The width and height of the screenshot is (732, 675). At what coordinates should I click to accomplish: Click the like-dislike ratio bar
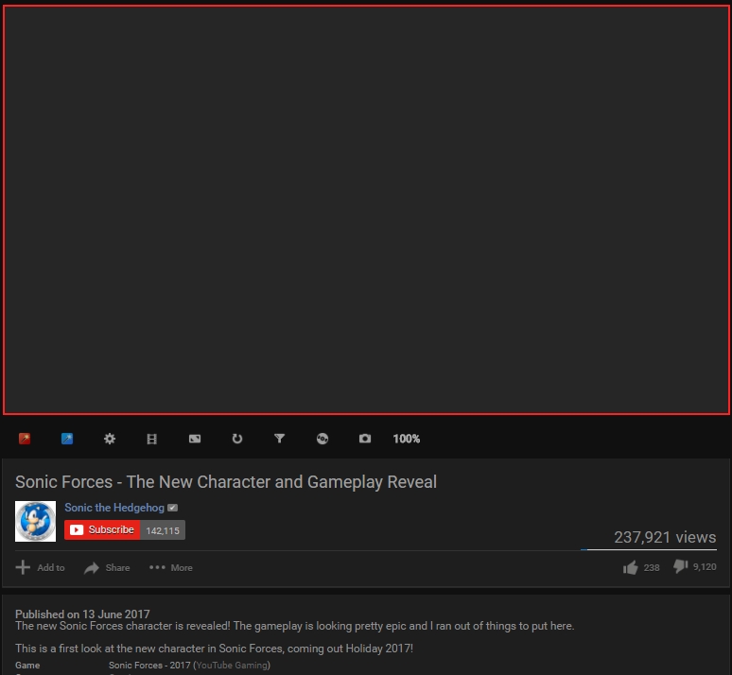tap(649, 550)
